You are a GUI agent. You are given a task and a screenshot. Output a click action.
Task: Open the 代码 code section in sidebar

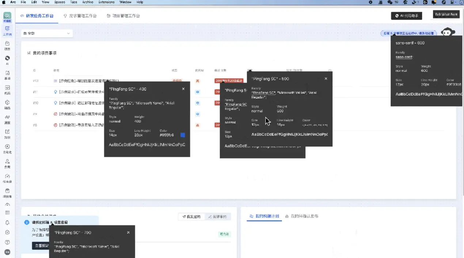(7, 90)
